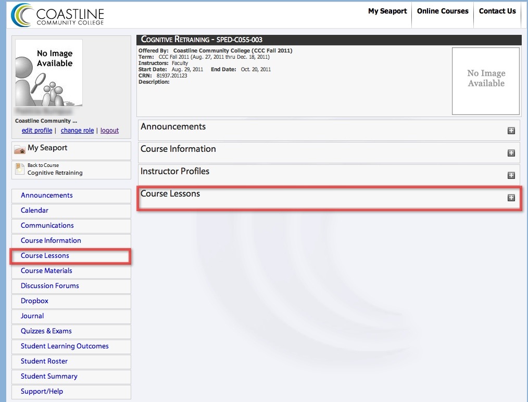Click the course No Image Available thumbnail
The width and height of the screenshot is (528, 402).
pyautogui.click(x=486, y=81)
